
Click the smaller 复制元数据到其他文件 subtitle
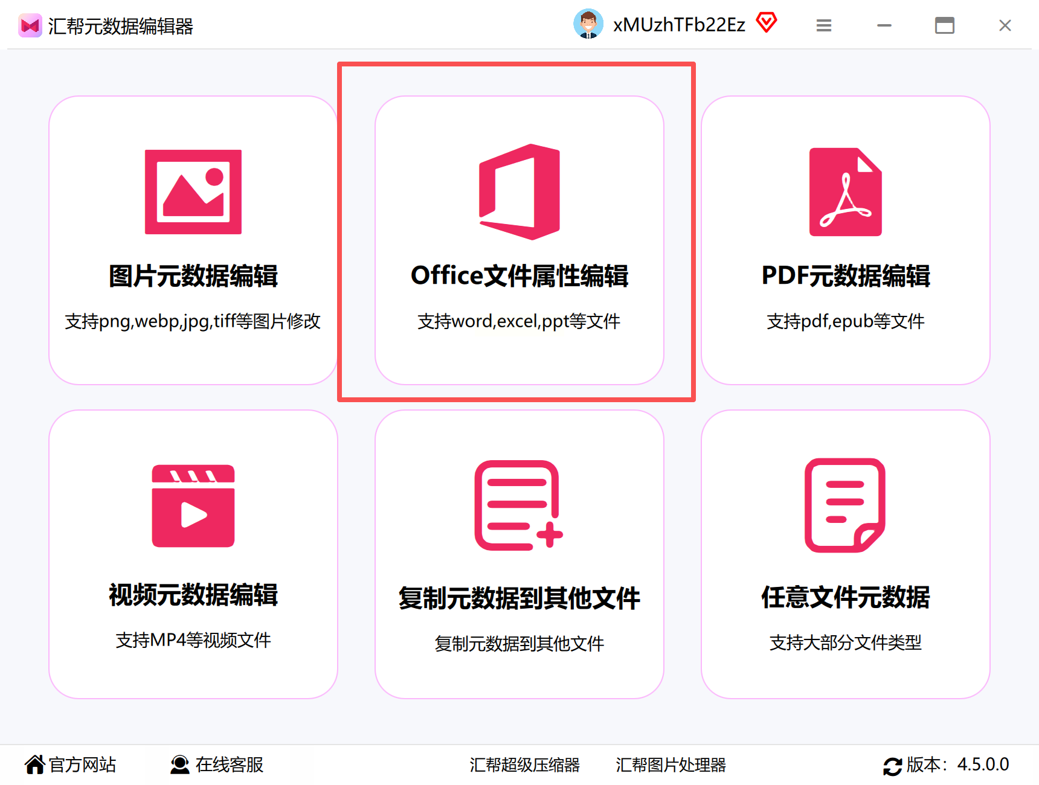click(519, 644)
